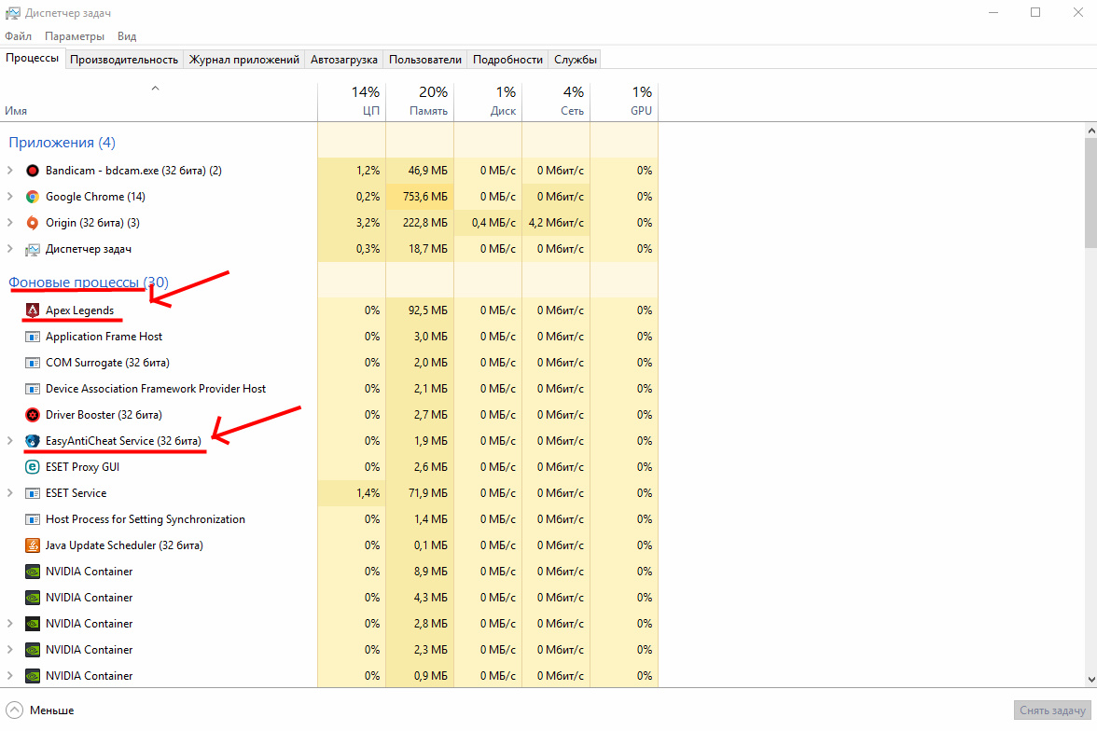
Task: Collapse details with the Меньше arrow
Action: pyautogui.click(x=14, y=710)
